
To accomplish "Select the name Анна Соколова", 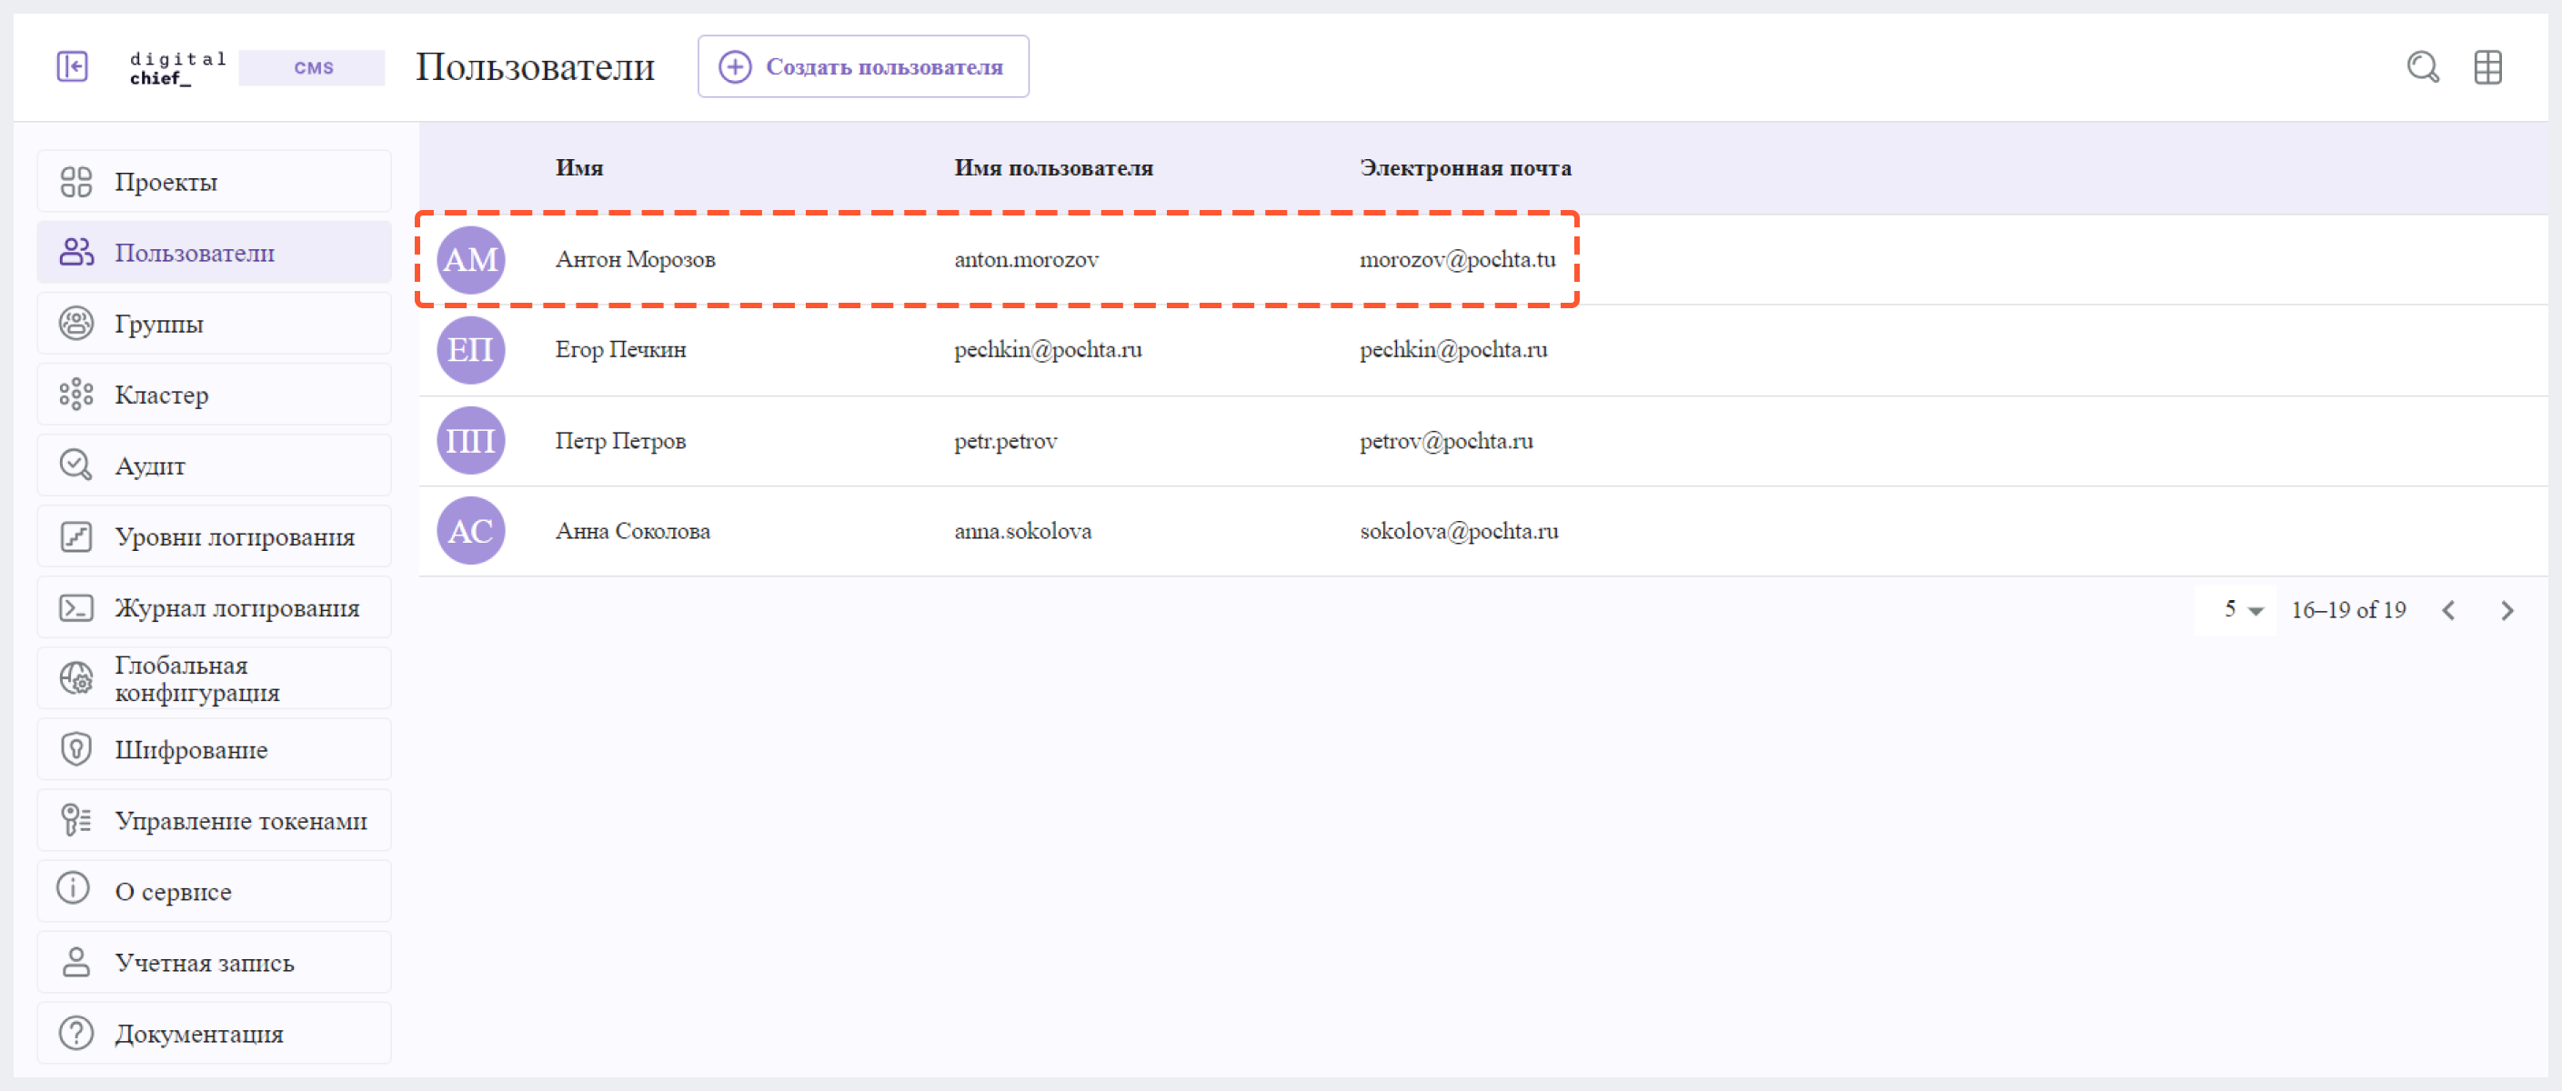I will click(x=633, y=531).
